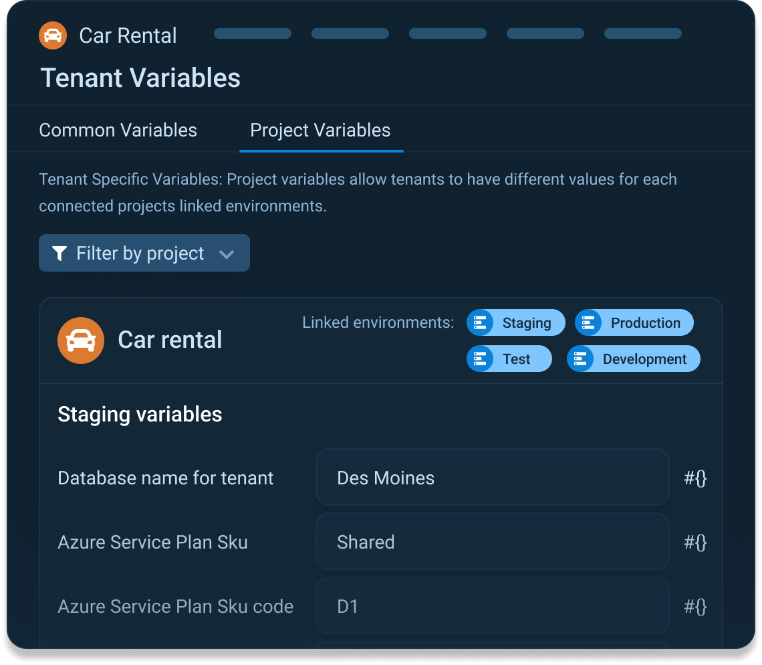Click the chevron on Filter by project

[227, 254]
